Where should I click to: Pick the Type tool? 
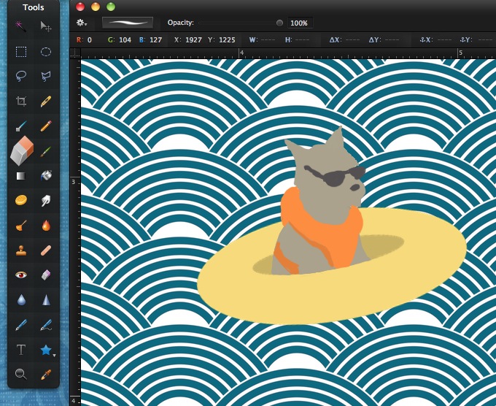pyautogui.click(x=21, y=350)
